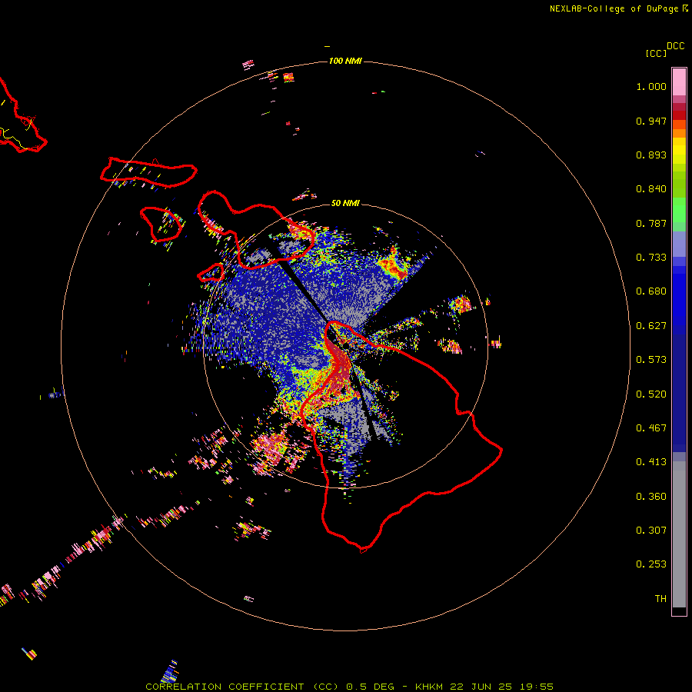This screenshot has height=692, width=692.
Task: Select the 0.947 legend value
Action: point(651,121)
